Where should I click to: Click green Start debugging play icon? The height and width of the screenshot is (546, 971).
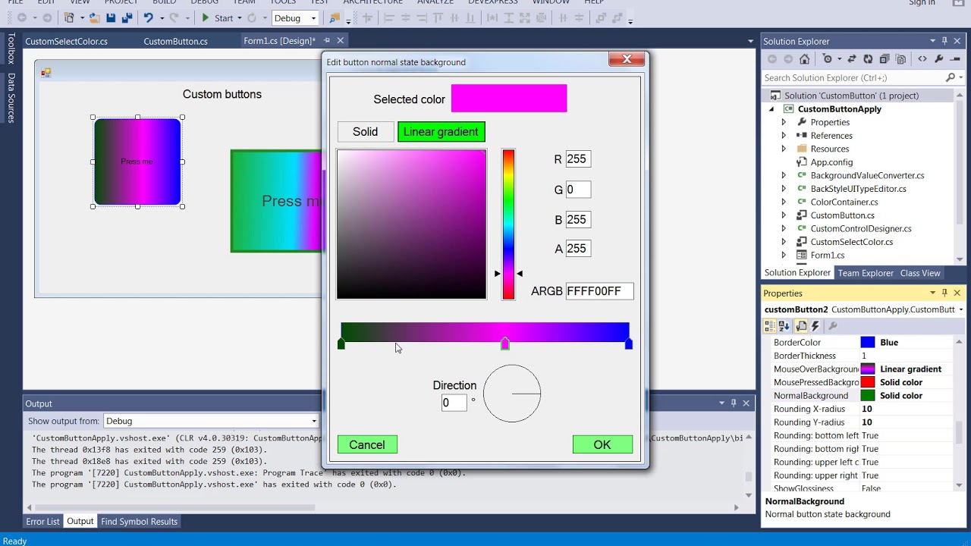[205, 17]
